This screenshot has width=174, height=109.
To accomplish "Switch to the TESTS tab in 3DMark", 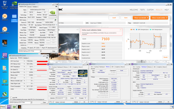I will 142,10.
